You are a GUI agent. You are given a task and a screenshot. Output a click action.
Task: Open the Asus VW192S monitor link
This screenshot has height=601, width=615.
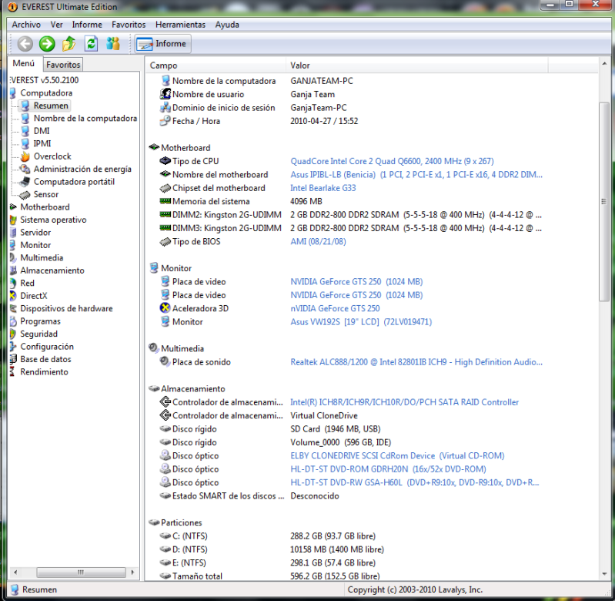361,321
